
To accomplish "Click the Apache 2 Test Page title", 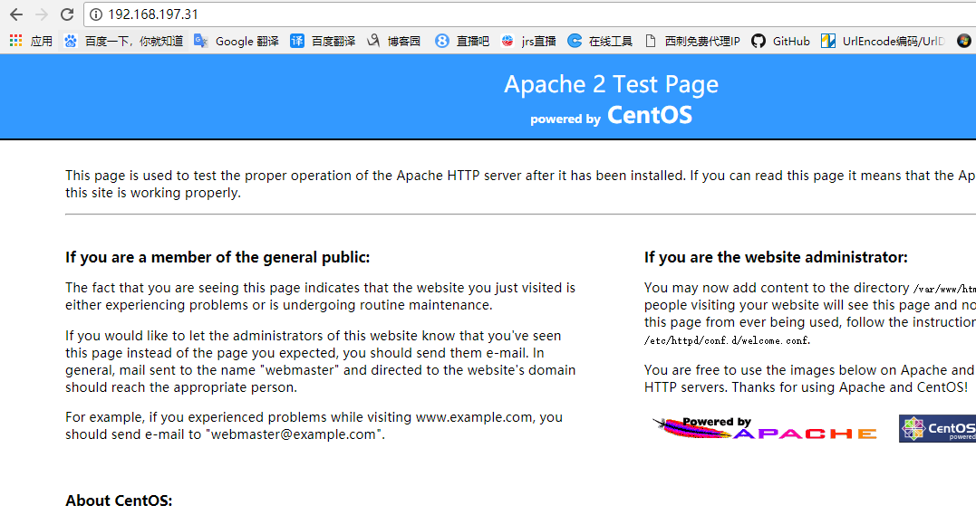I will 611,84.
